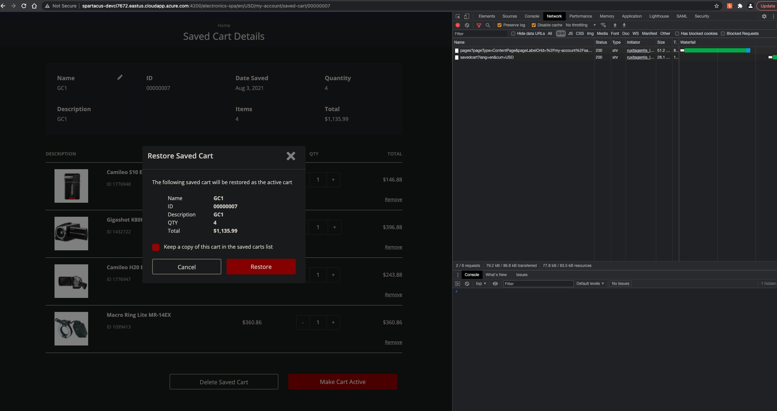Open the No throttling dropdown
The height and width of the screenshot is (411, 777).
580,25
